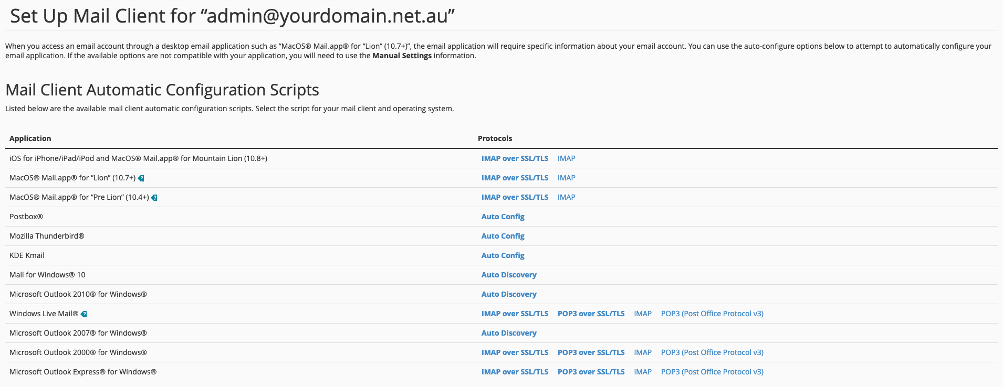Open POP3 (Post Office Protocol v3) for Outlook 2000

[x=712, y=352]
